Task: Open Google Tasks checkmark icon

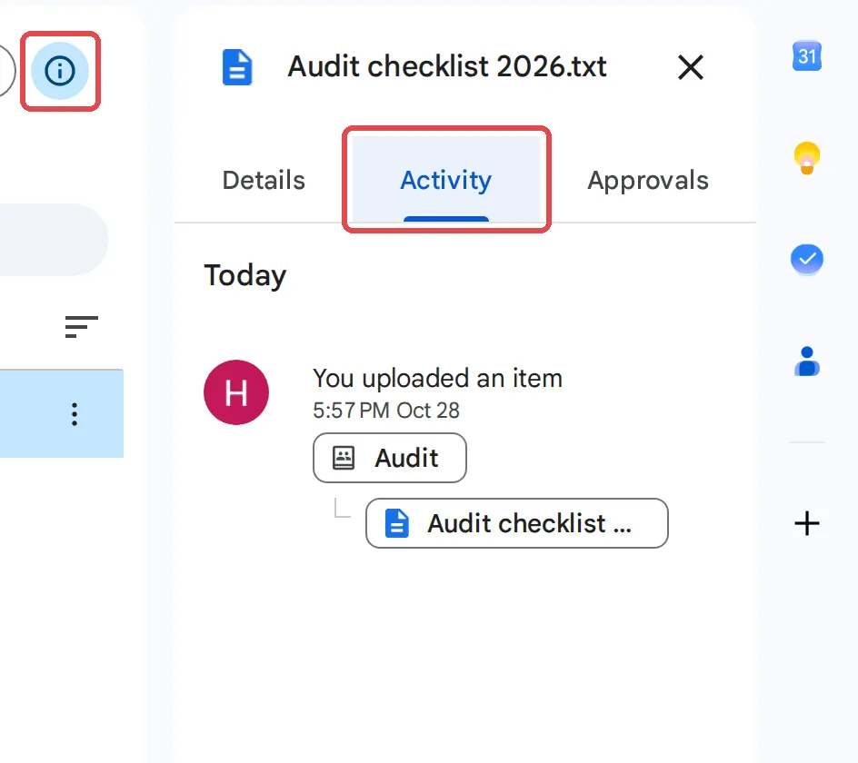Action: pyautogui.click(x=807, y=259)
